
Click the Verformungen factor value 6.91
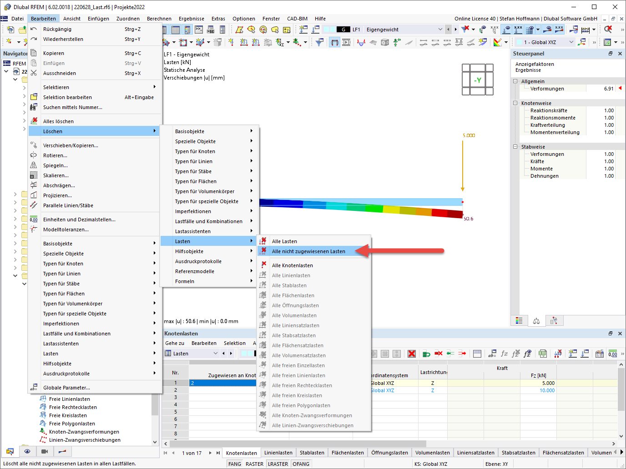(x=609, y=89)
